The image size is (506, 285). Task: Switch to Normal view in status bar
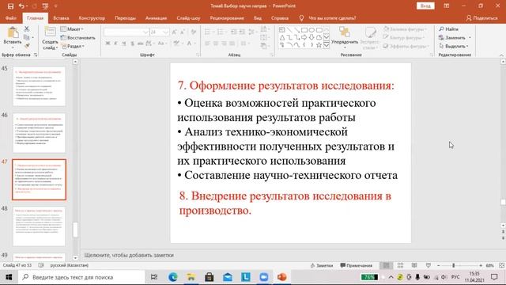point(386,265)
